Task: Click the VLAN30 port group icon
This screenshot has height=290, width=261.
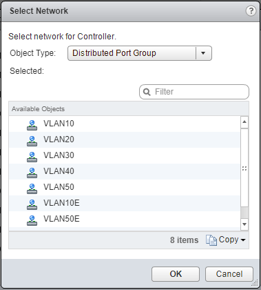Action: point(32,156)
